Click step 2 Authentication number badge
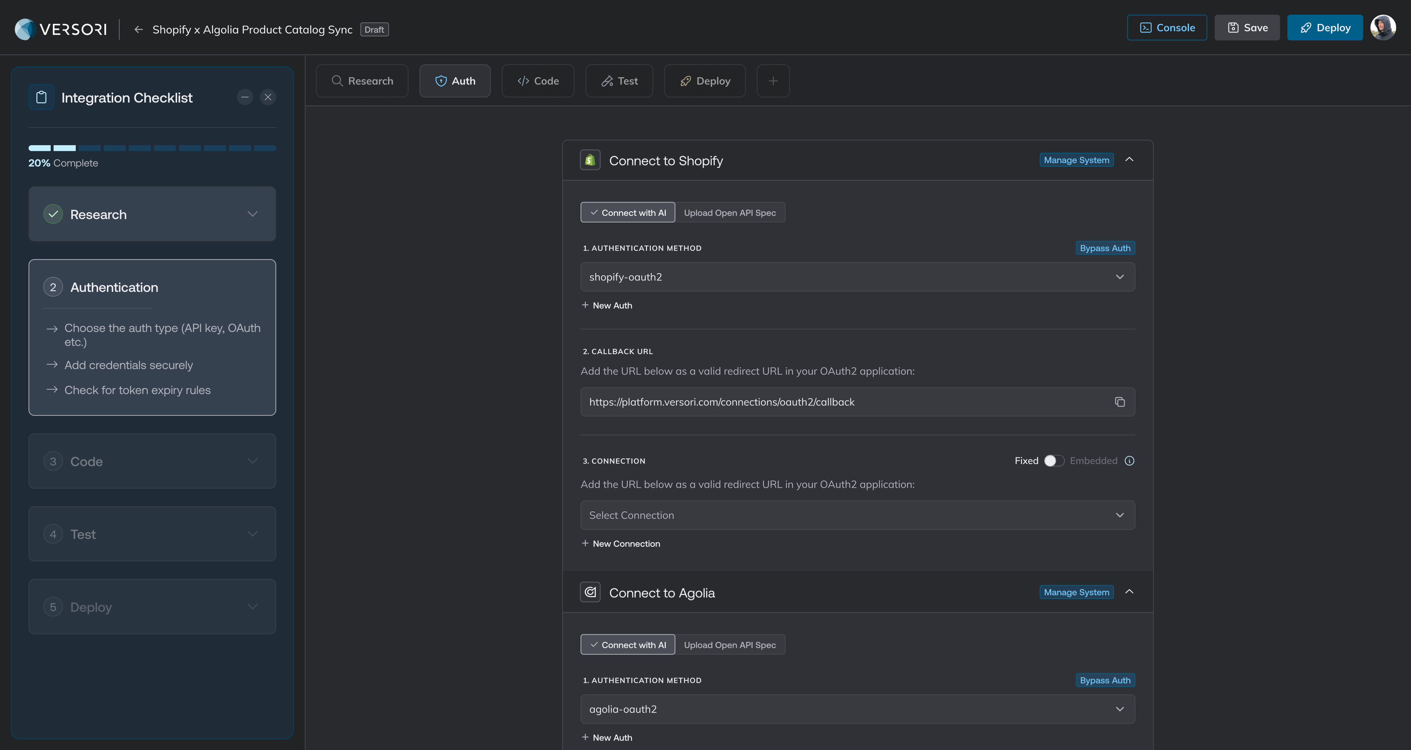1411x750 pixels. (53, 287)
